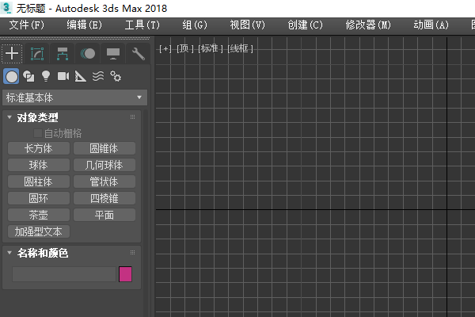Screen dimensions: 475x317
Task: Open the Hierarchy panel icon
Action: (x=63, y=54)
